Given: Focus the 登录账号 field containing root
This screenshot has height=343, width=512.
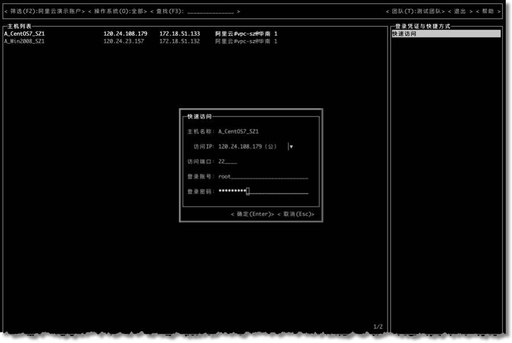Looking at the screenshot, I should tap(263, 177).
